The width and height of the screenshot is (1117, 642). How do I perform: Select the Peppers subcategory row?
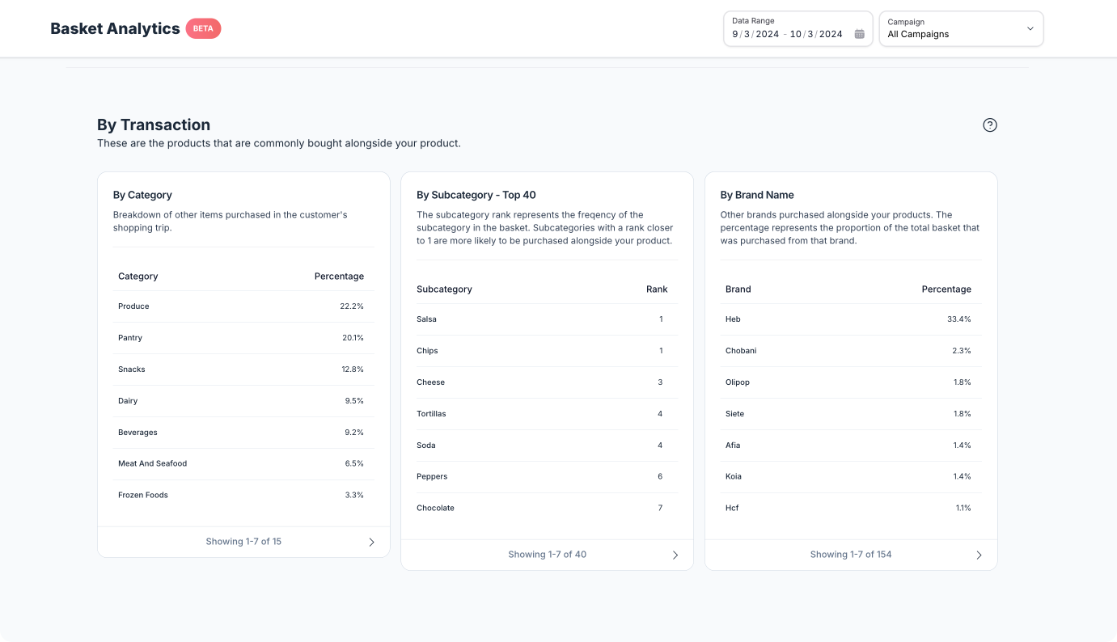pyautogui.click(x=547, y=477)
